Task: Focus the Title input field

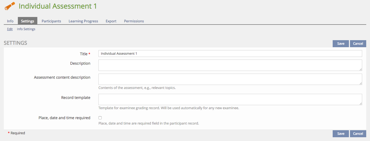Action: point(230,54)
